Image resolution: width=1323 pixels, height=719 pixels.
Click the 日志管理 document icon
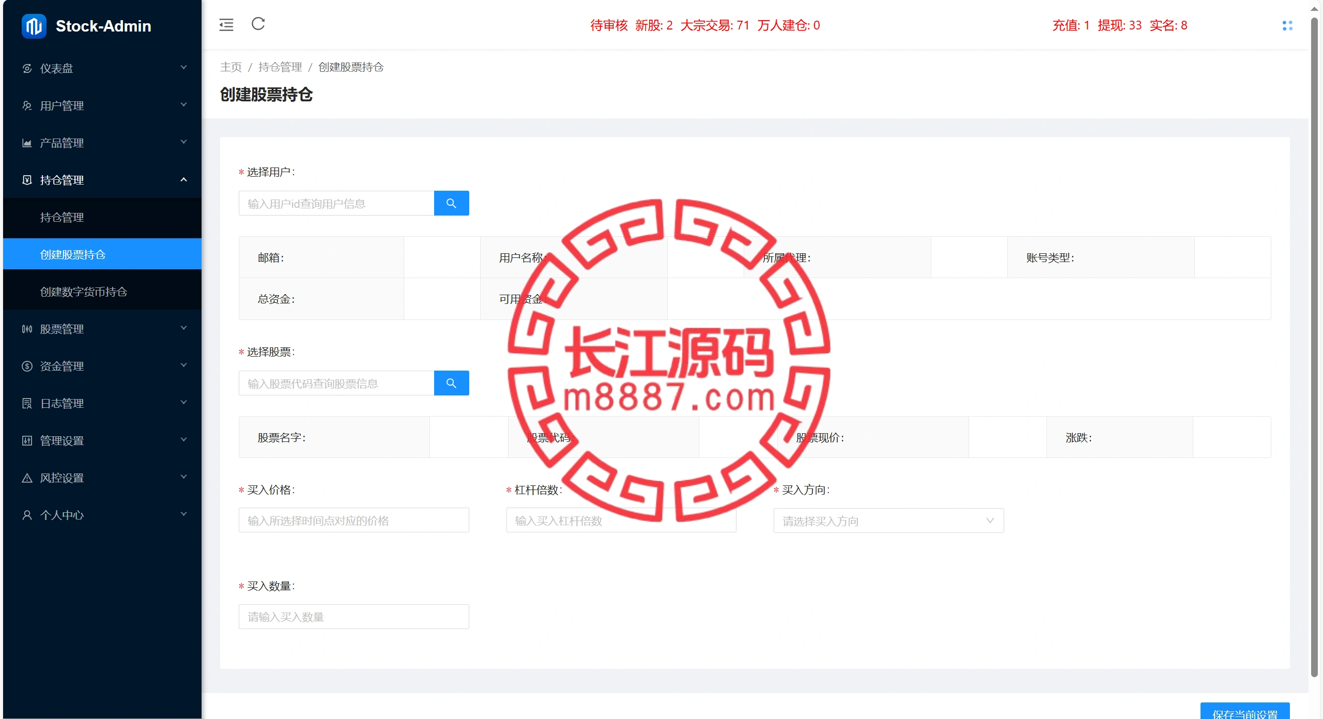point(27,403)
